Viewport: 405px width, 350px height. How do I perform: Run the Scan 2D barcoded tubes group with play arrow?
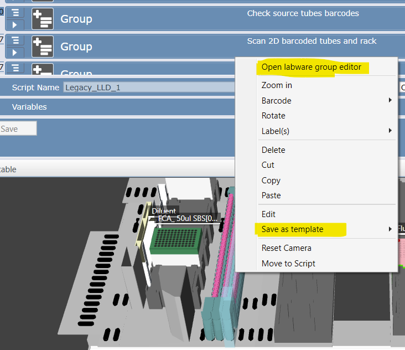point(15,52)
